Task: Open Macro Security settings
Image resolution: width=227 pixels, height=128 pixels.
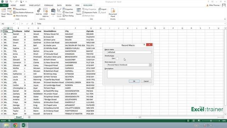Action: click(x=20, y=16)
